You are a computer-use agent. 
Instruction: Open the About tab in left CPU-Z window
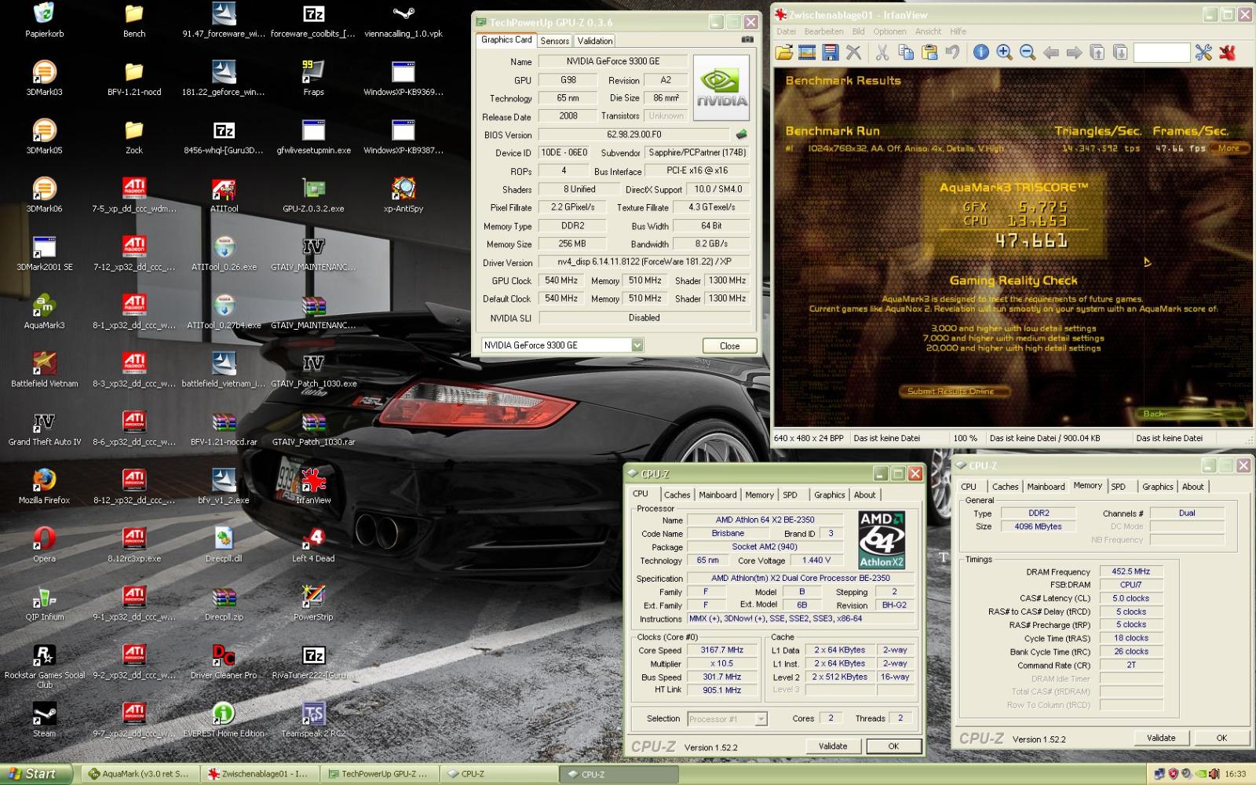864,495
